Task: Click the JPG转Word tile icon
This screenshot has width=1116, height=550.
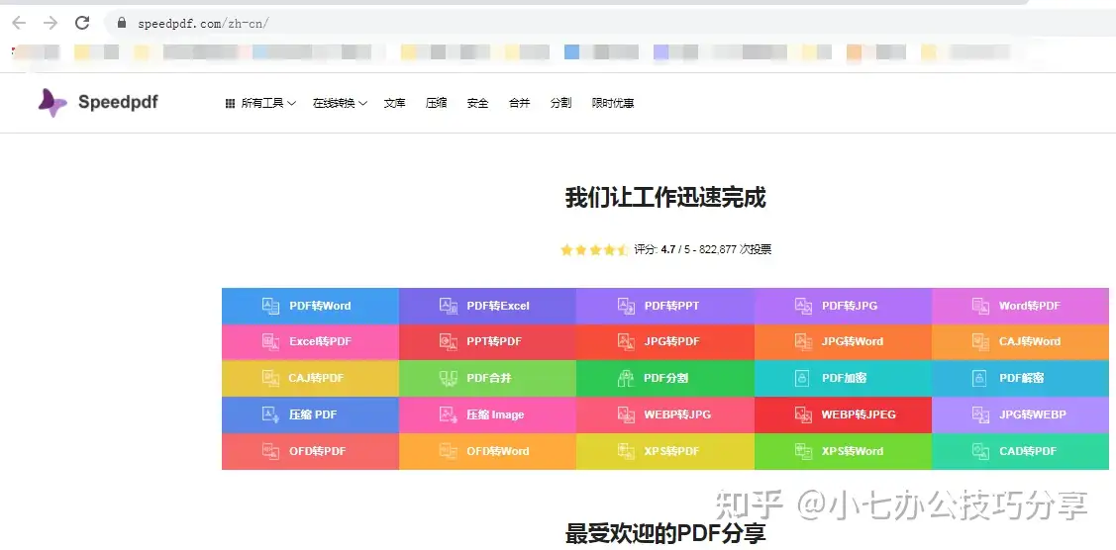Action: click(x=803, y=342)
